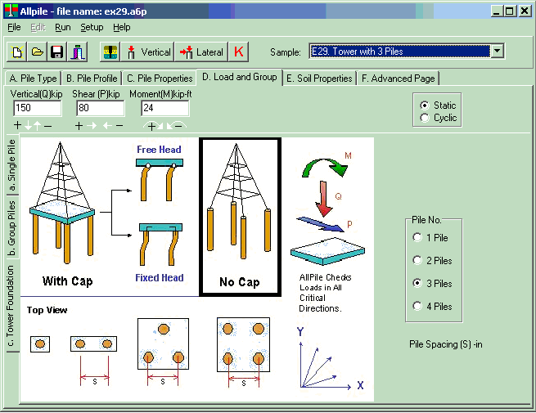Click the red K stiffness icon
The width and height of the screenshot is (536, 413).
pyautogui.click(x=239, y=52)
